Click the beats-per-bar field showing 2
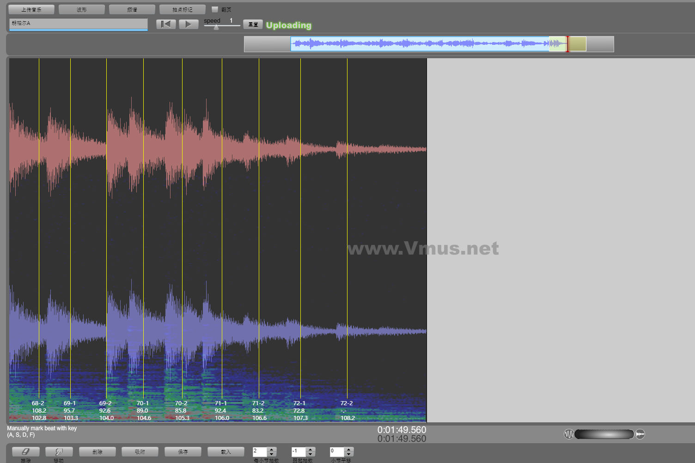Screen dimensions: 695x463 click(x=260, y=452)
